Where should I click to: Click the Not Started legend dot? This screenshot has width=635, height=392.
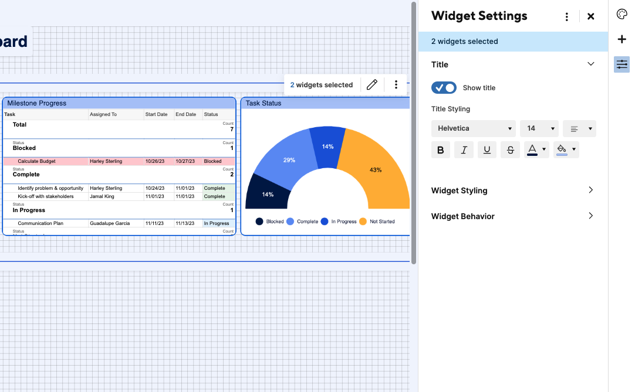[x=363, y=221]
